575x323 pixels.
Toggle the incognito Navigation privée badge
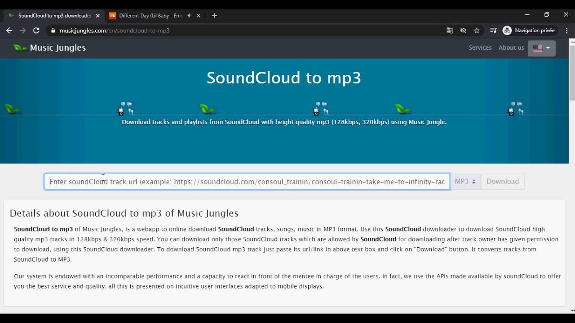[529, 30]
